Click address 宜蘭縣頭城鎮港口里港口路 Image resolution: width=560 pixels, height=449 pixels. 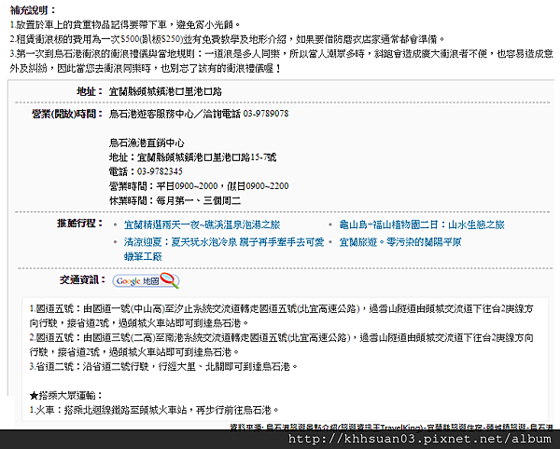[x=165, y=92]
